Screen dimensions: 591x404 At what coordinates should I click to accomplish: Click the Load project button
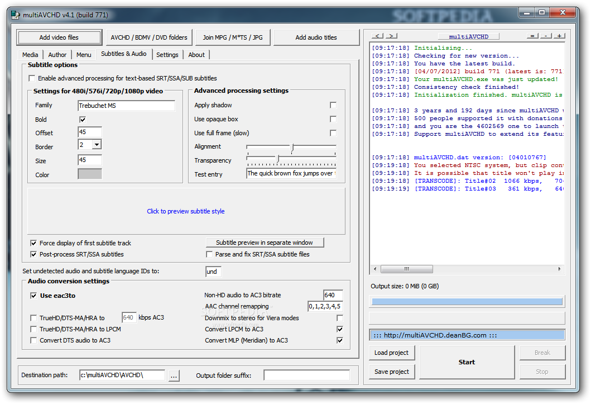click(x=392, y=353)
